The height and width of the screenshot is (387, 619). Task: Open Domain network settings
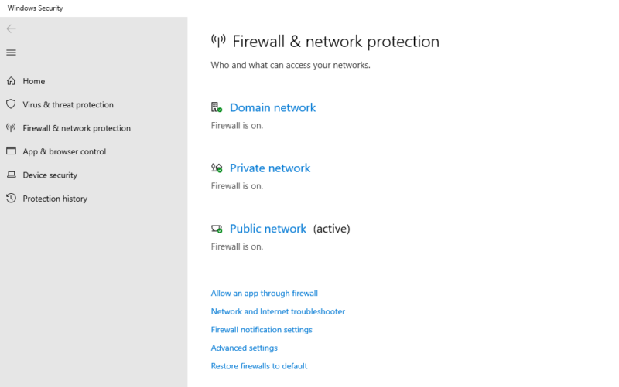click(272, 108)
